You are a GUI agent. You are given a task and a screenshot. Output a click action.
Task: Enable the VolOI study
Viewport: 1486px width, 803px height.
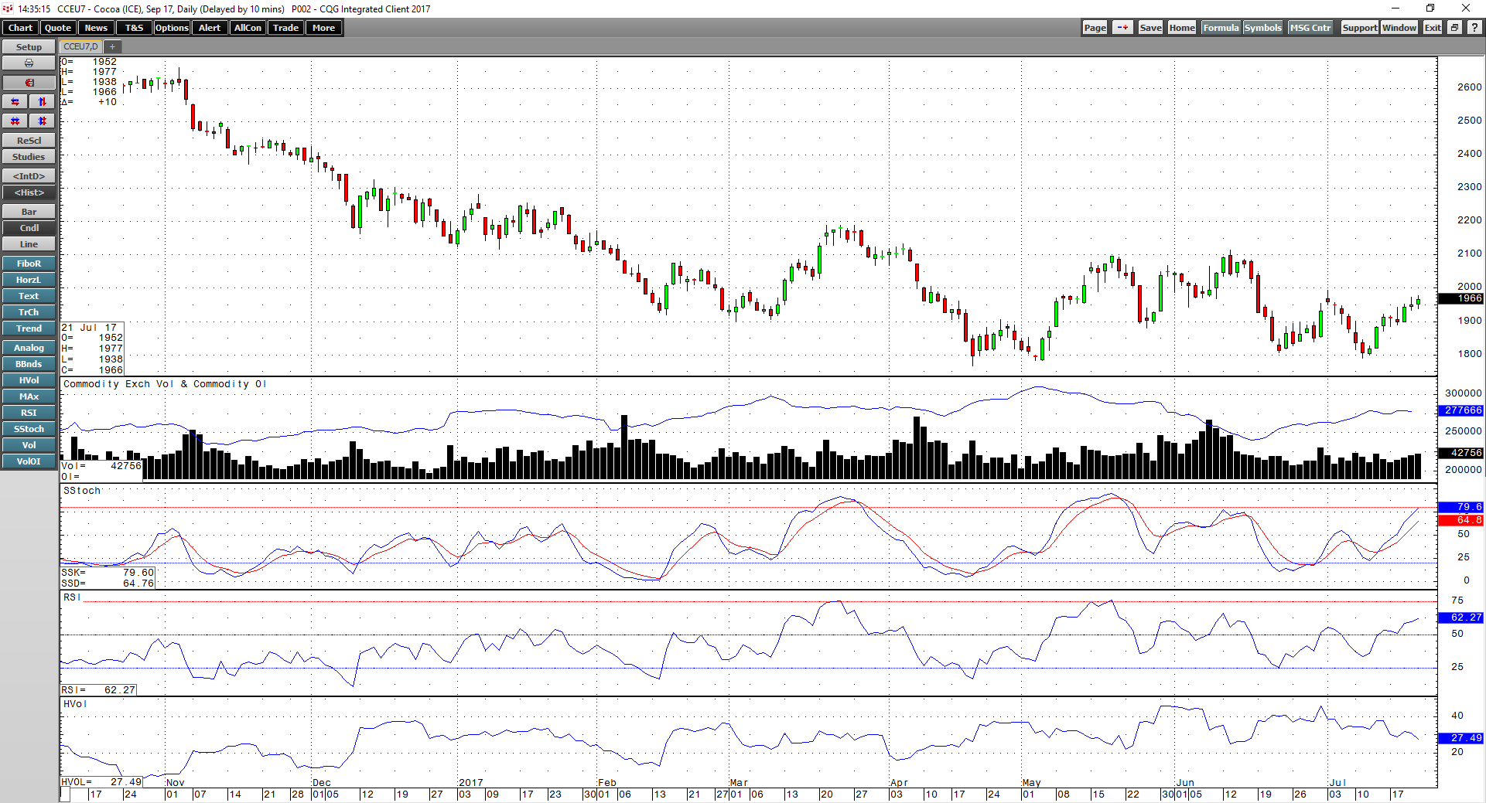coord(29,461)
